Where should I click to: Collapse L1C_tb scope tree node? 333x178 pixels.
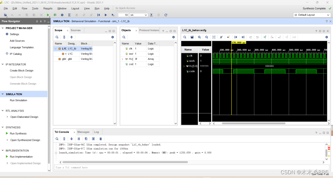56,49
